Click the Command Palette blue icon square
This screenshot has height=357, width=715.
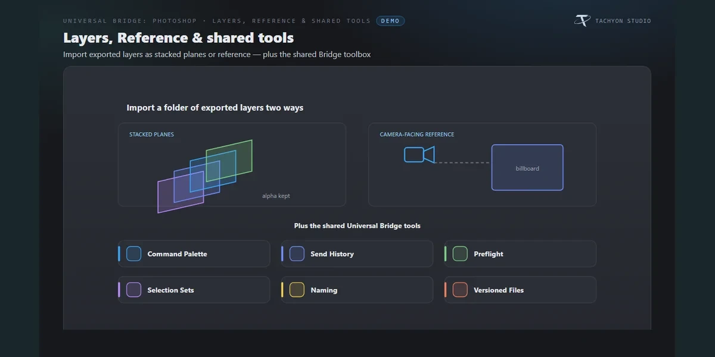point(133,254)
